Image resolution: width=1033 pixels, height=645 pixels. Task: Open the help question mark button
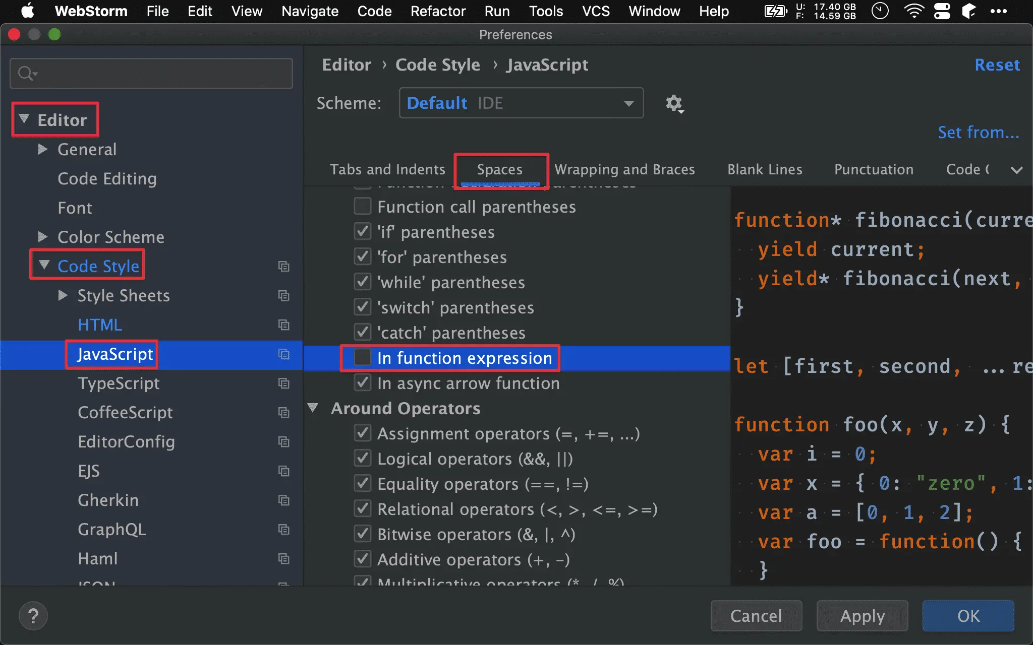(33, 616)
